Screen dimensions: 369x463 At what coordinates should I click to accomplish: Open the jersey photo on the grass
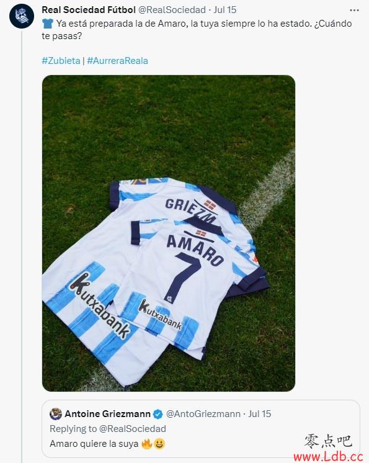(169, 233)
